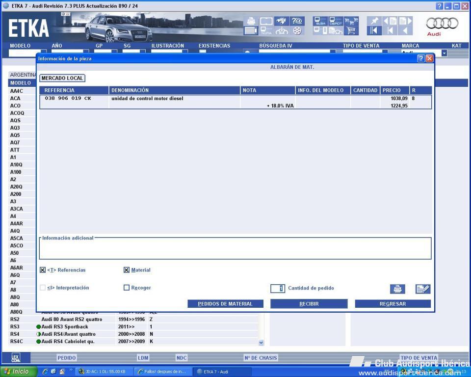Click the printer icon in ETKA toolbar
The image size is (471, 377).
click(251, 21)
